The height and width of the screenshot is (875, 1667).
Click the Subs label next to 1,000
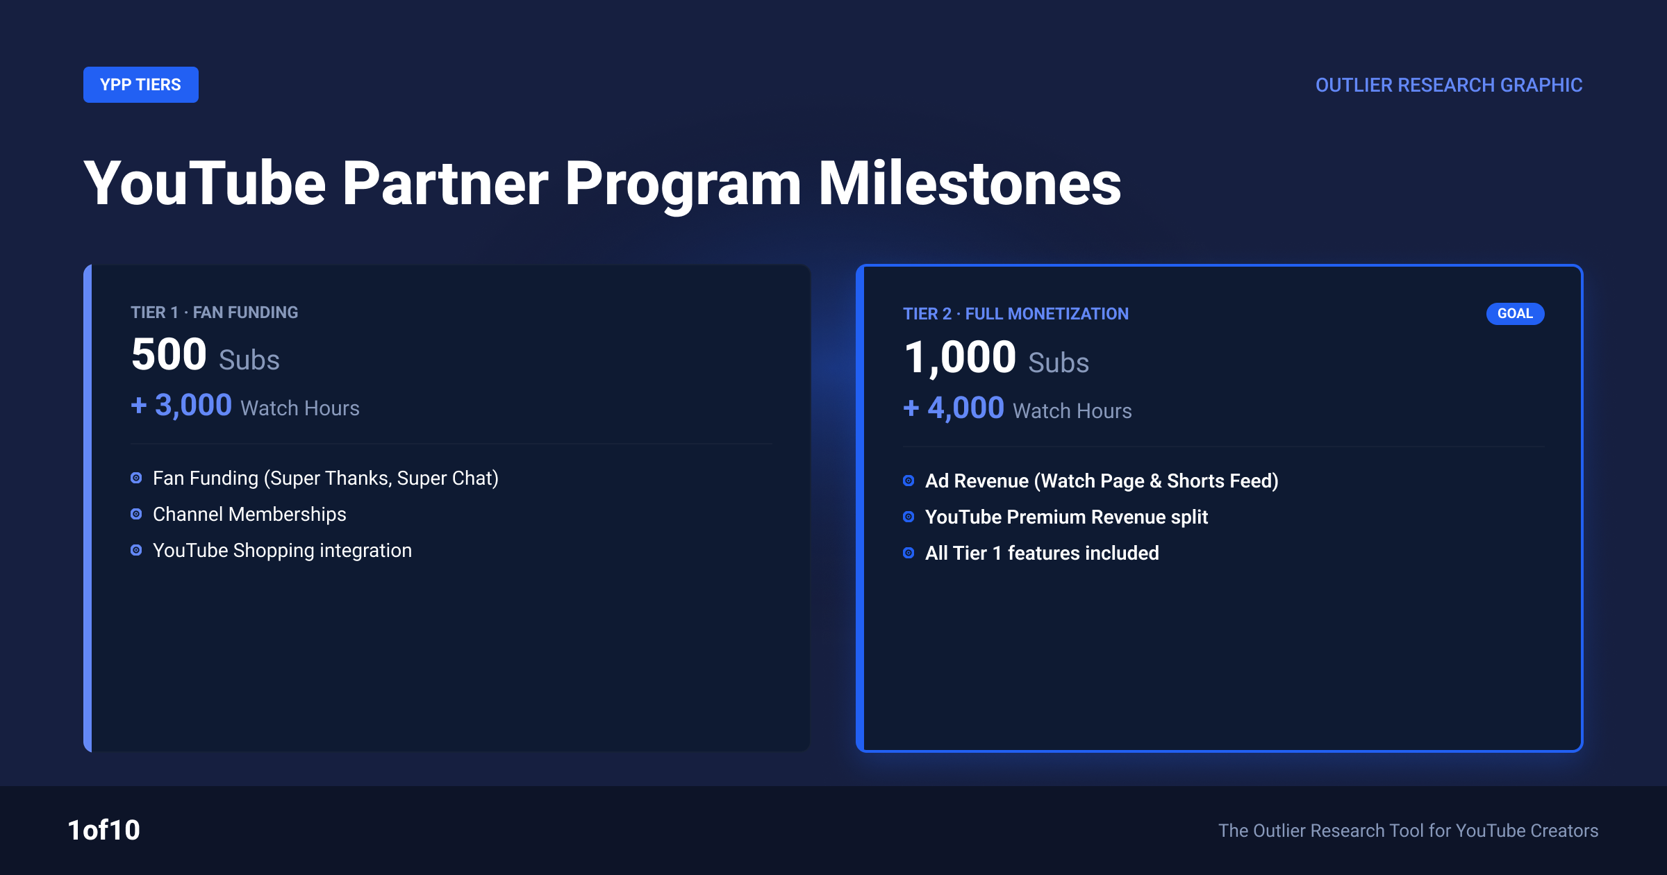point(1059,363)
